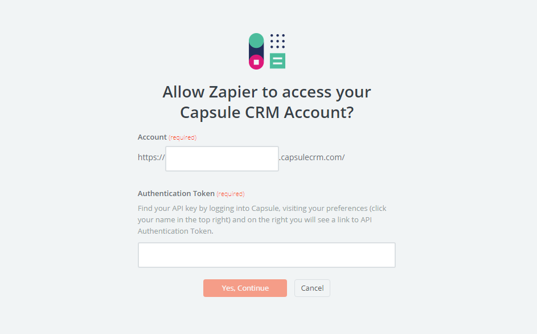The height and width of the screenshot is (334, 537).
Task: Click the pink circle with white square
Action: [256, 62]
